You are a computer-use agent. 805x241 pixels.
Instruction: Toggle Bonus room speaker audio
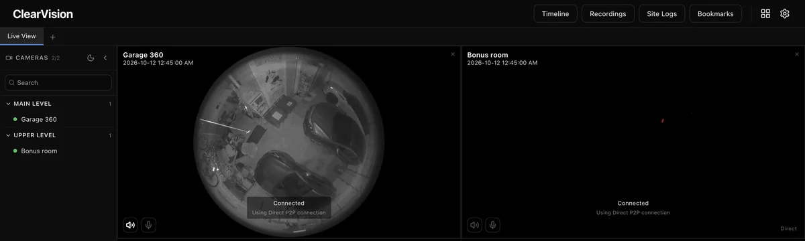[474, 225]
